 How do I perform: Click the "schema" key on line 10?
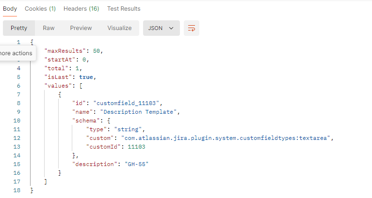(86, 121)
